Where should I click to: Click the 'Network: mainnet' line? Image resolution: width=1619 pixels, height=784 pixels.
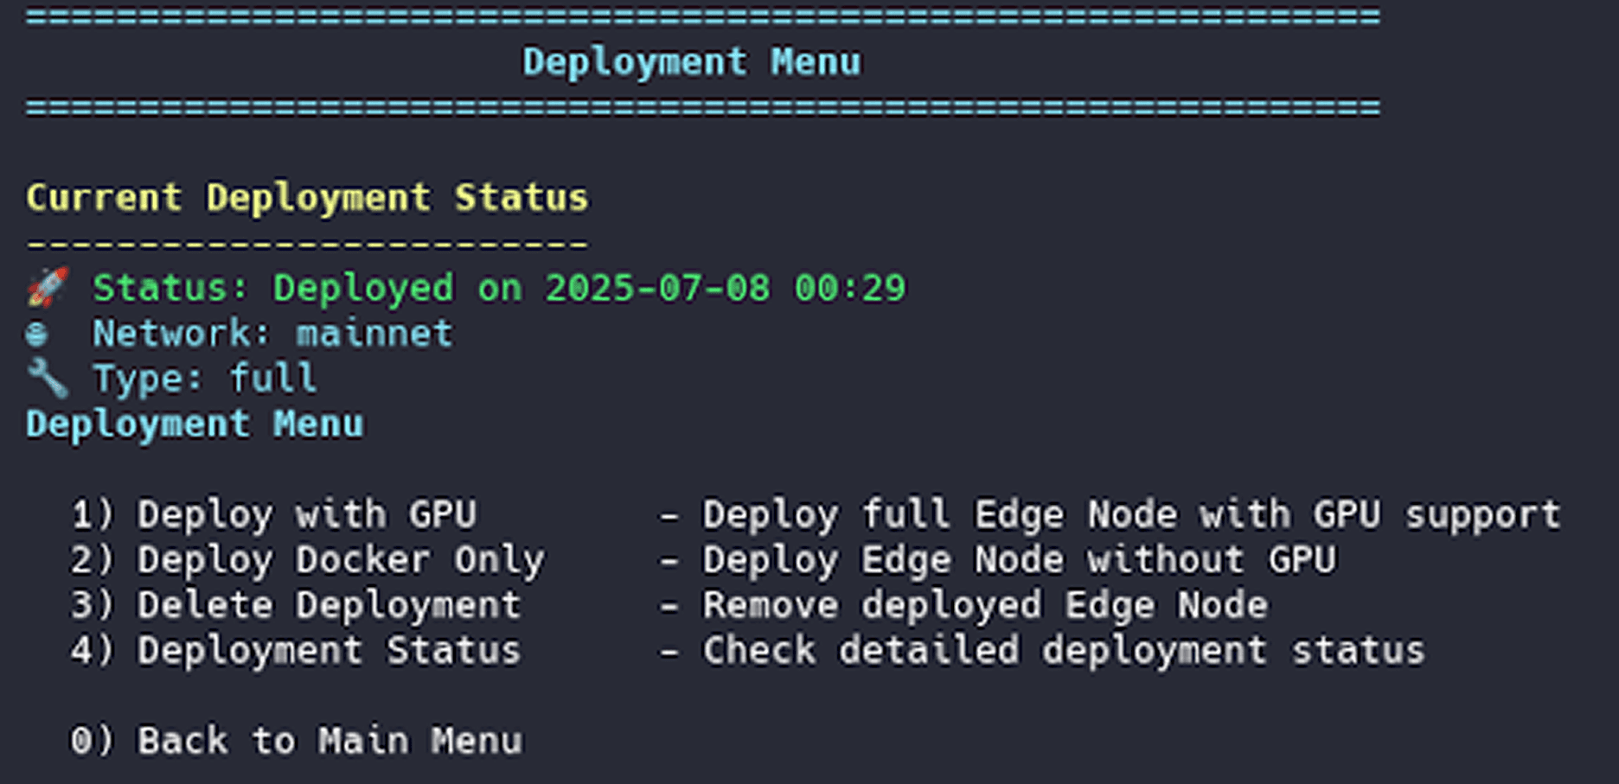click(x=272, y=334)
